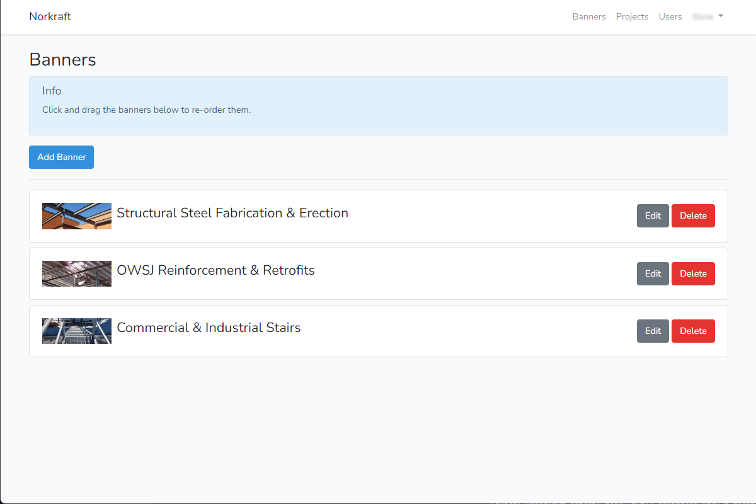
Task: Click the Add Banner button
Action: [x=61, y=157]
